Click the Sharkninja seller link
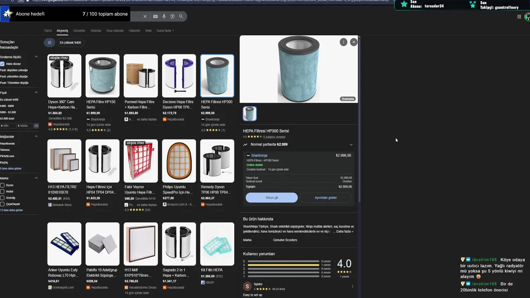This screenshot has height=298, width=530. click(259, 156)
